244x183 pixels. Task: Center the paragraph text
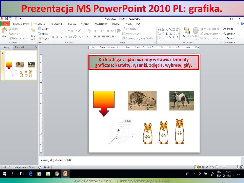(99, 37)
